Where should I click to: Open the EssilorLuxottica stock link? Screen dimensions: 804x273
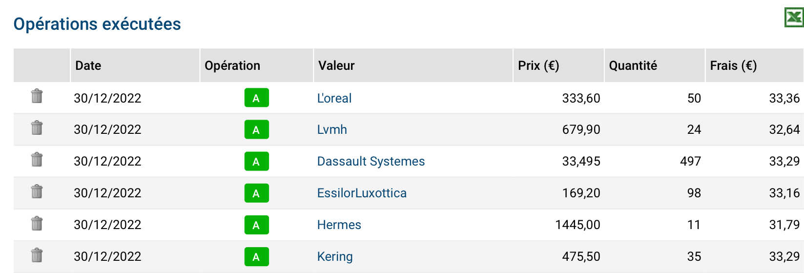362,193
